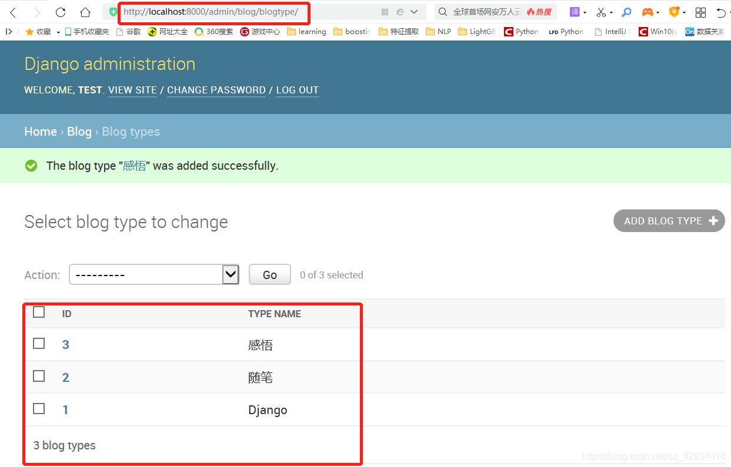The height and width of the screenshot is (467, 731).
Task: Open blog type with ID 3
Action: click(66, 345)
